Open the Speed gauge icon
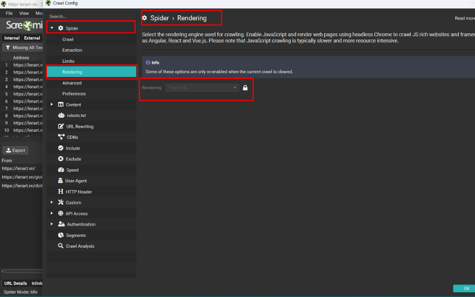Screen dimensions: 475x297 point(61,170)
